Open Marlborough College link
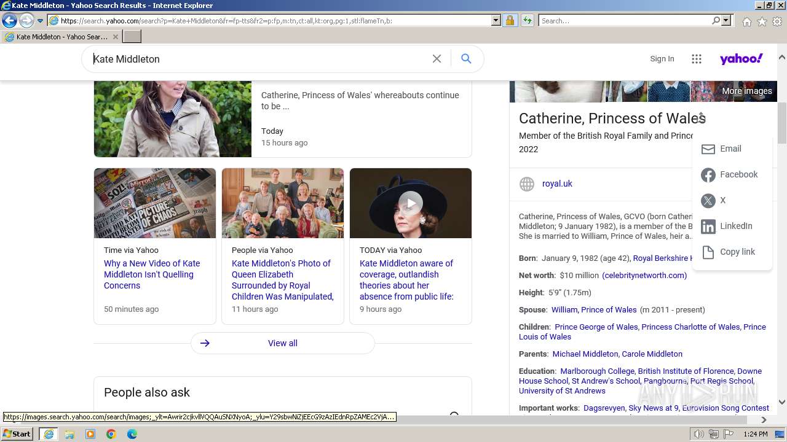The image size is (787, 442). [597, 371]
